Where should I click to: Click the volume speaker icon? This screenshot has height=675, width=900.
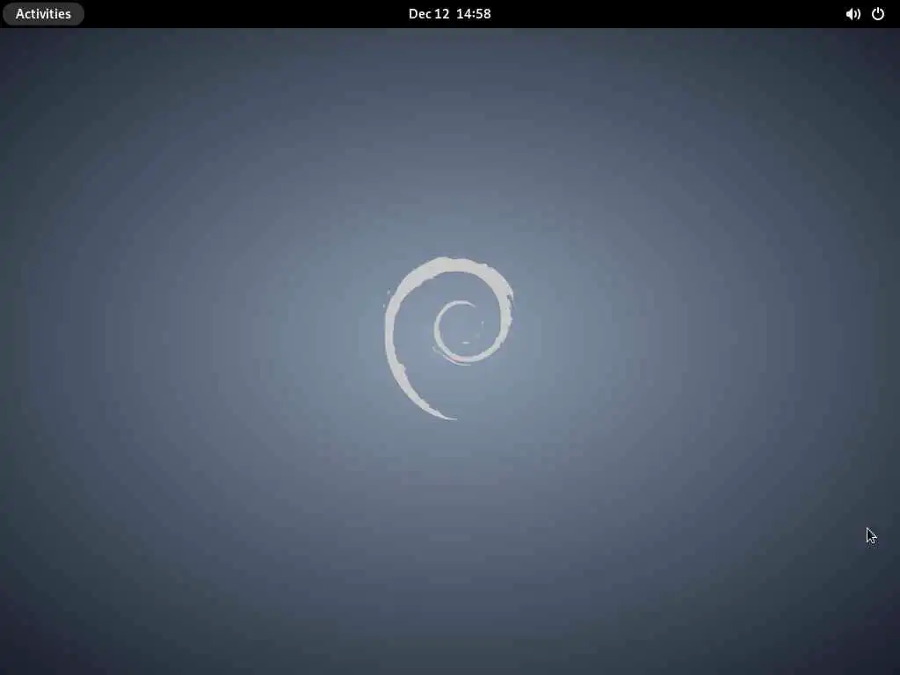[853, 14]
